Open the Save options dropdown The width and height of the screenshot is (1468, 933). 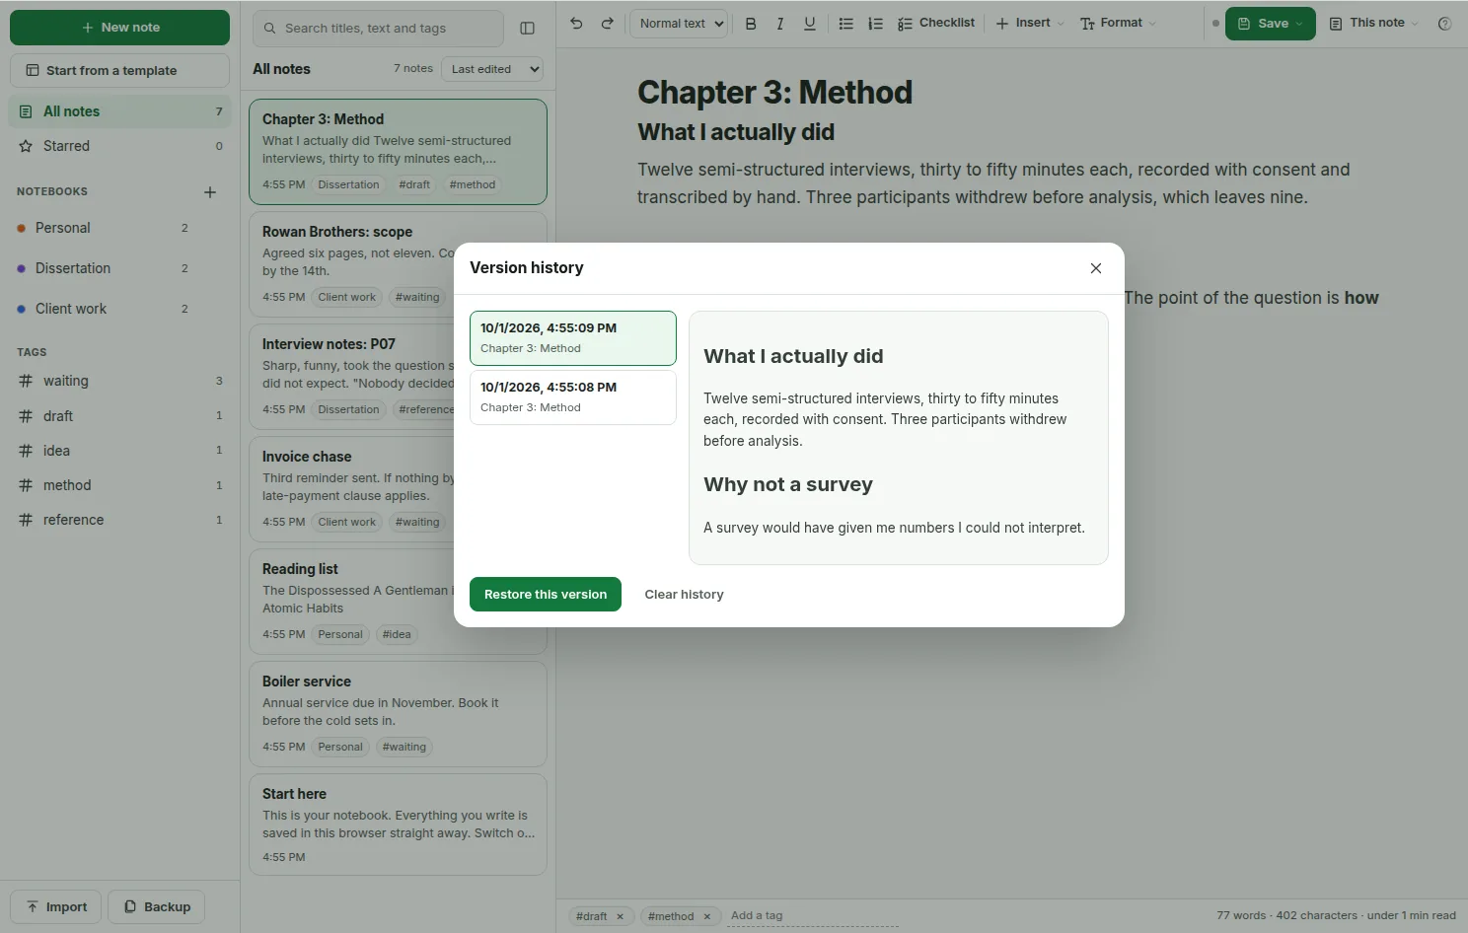[1271, 24]
